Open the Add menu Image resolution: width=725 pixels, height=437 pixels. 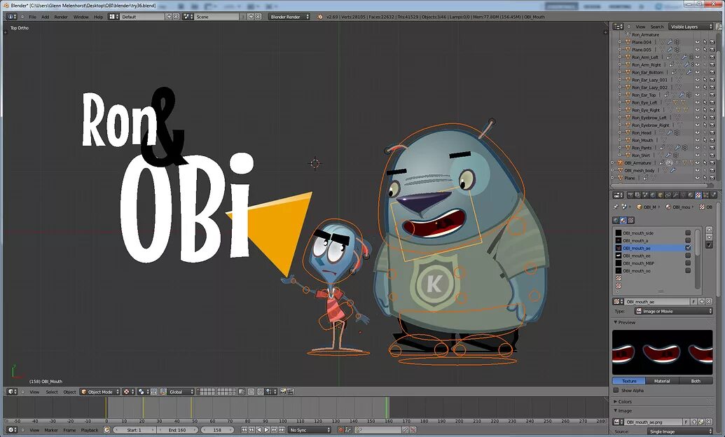[45, 17]
